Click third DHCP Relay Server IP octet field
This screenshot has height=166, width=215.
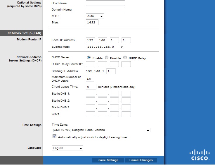tap(114, 64)
